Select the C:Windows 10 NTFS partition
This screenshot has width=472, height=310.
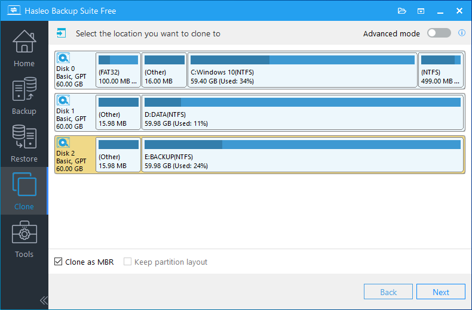pos(302,70)
